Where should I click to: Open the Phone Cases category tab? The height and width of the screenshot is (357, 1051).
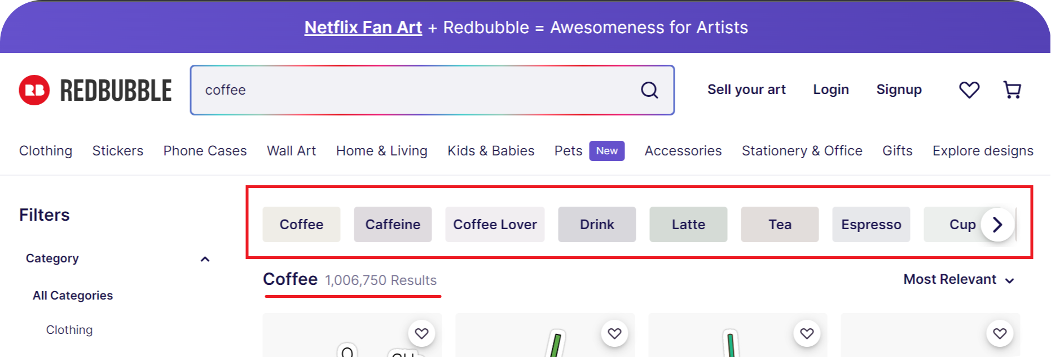click(205, 150)
